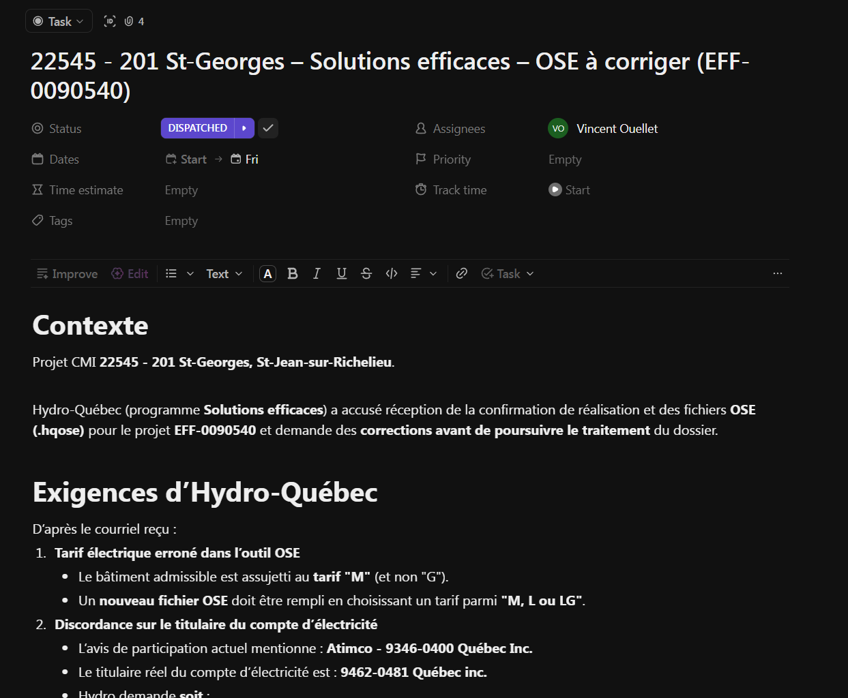Insert inline code using the code icon
Viewport: 848px width, 698px height.
coord(392,273)
